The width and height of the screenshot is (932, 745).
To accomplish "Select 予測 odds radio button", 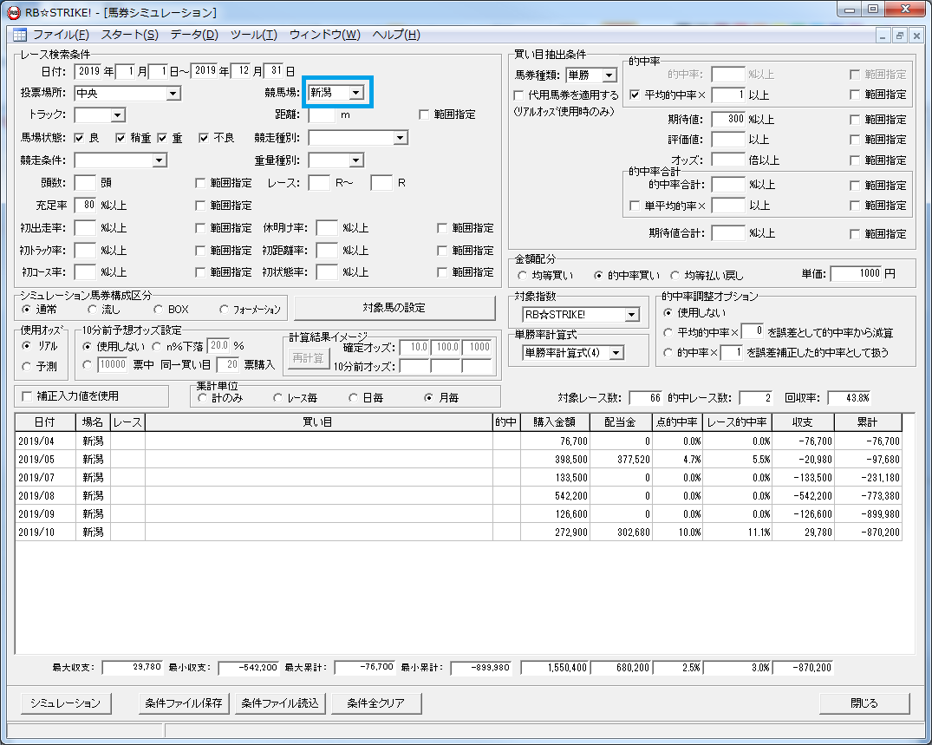I will [26, 367].
